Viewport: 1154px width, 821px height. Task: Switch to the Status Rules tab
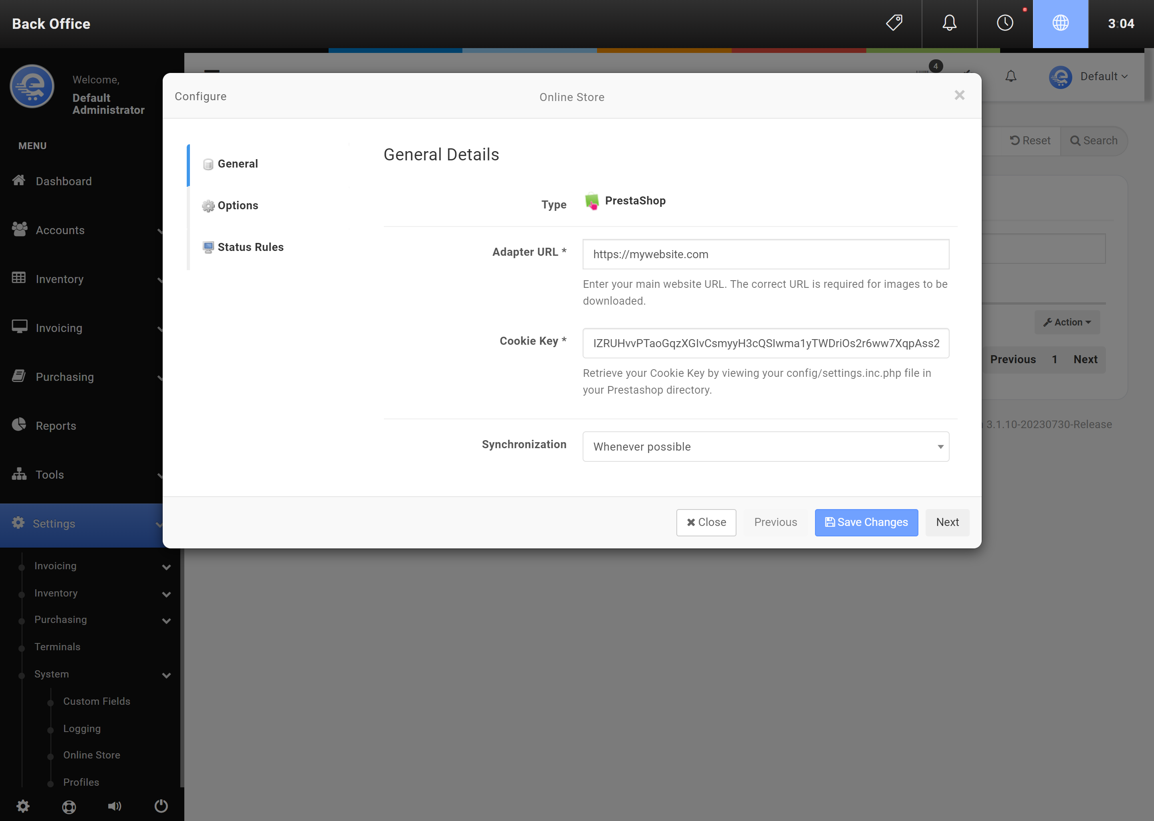pyautogui.click(x=250, y=247)
